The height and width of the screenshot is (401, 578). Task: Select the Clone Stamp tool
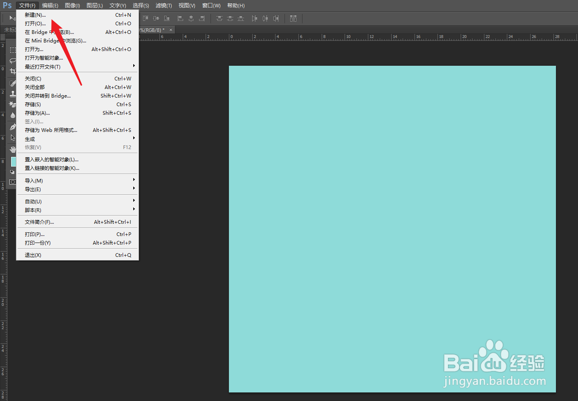tap(13, 94)
